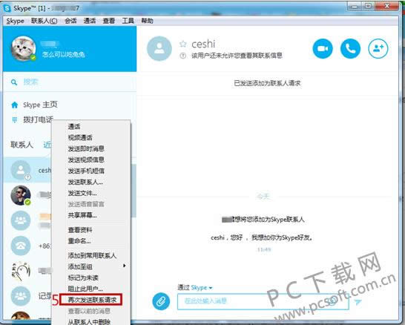Click the 拨打电话 dial pad icon
Image resolution: width=405 pixels, height=325 pixels.
click(x=15, y=120)
